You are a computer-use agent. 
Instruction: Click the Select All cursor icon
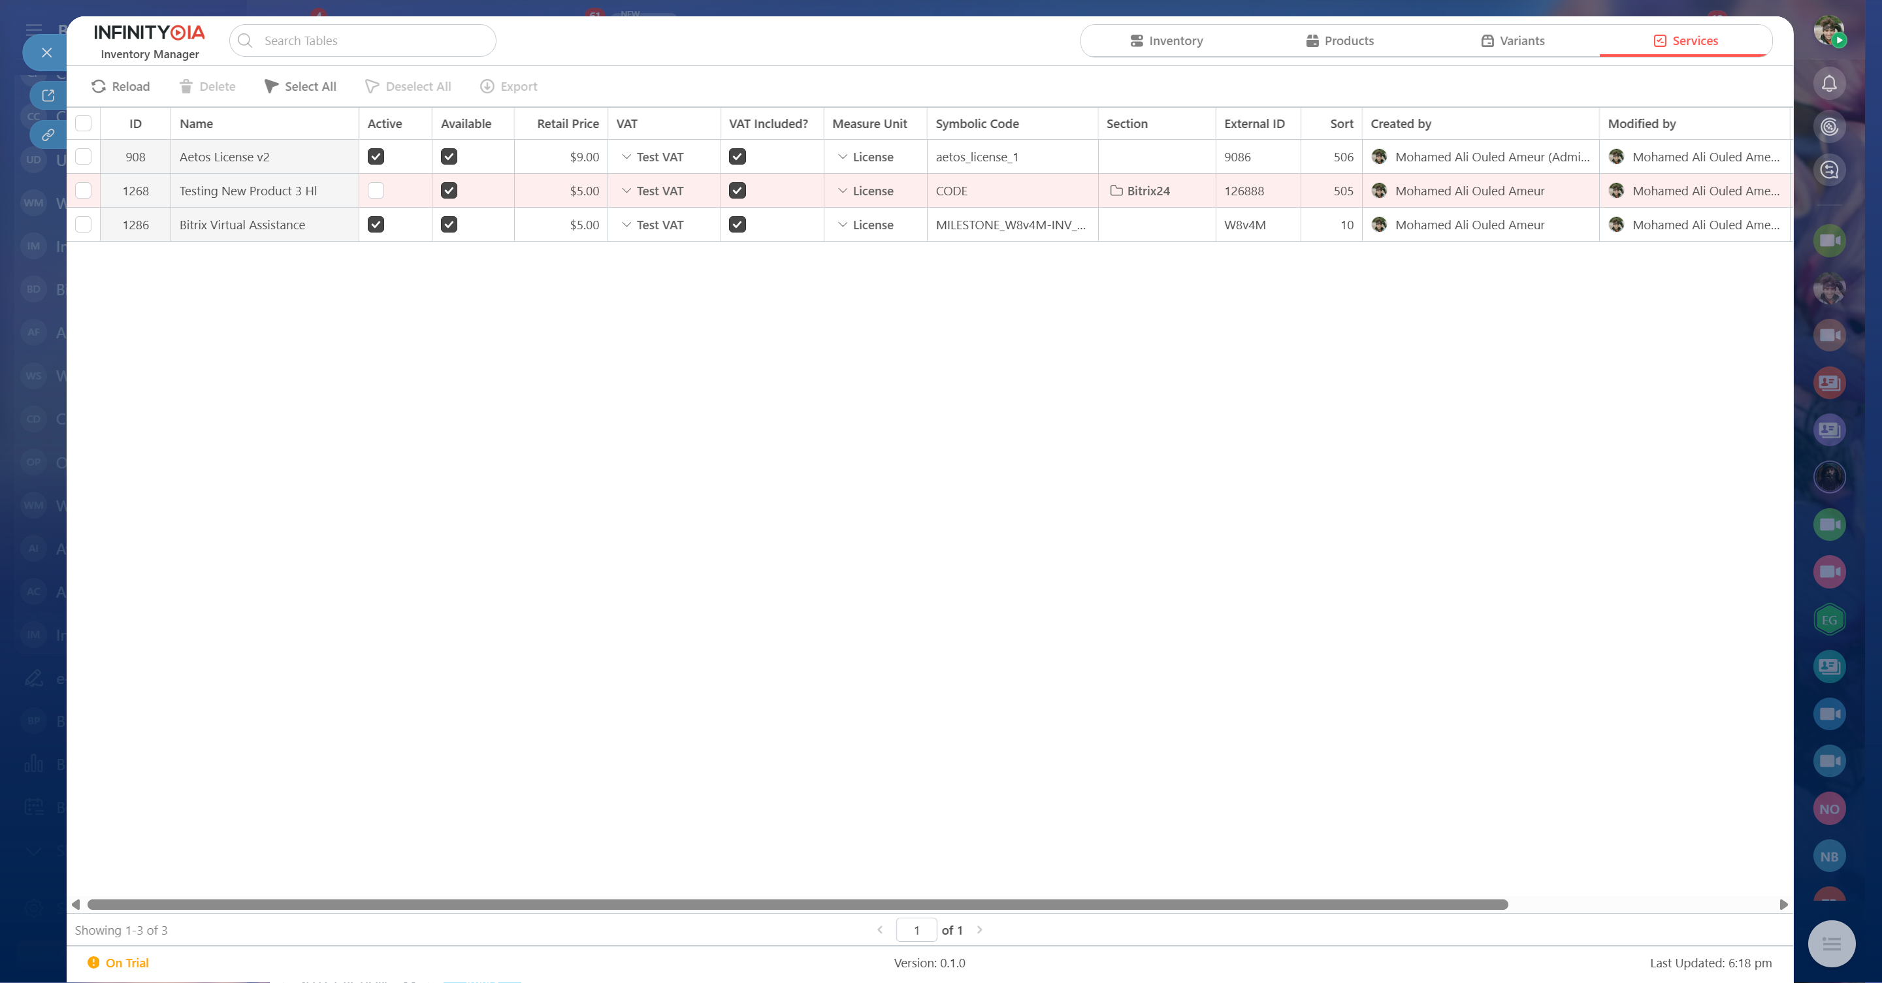coord(271,86)
